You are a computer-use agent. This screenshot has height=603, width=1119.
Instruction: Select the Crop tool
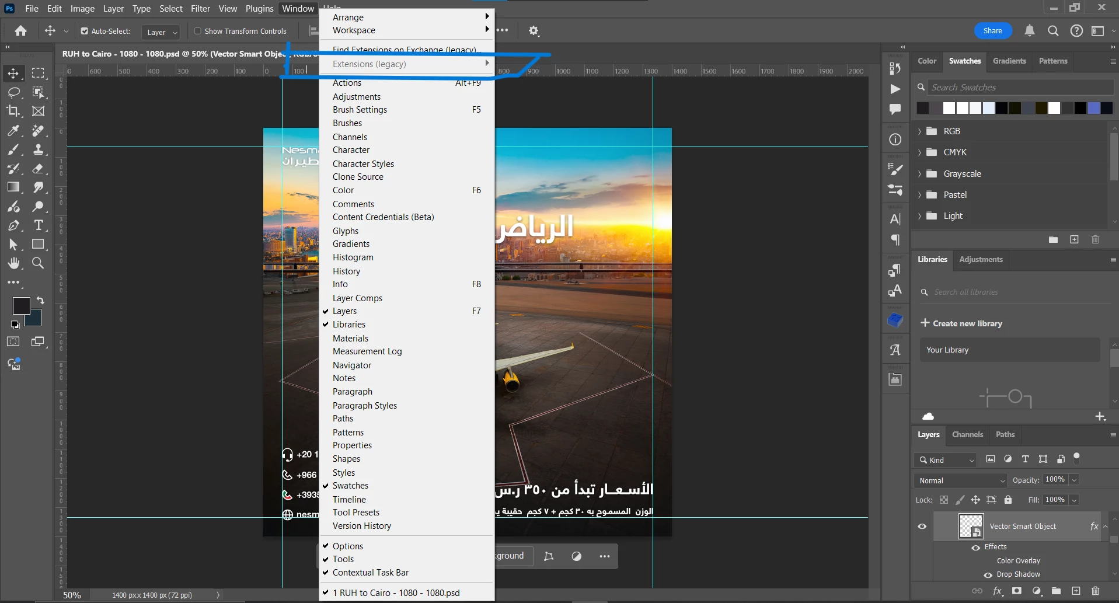coord(13,111)
